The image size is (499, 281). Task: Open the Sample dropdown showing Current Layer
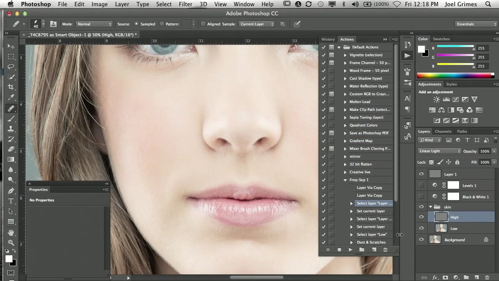click(257, 24)
